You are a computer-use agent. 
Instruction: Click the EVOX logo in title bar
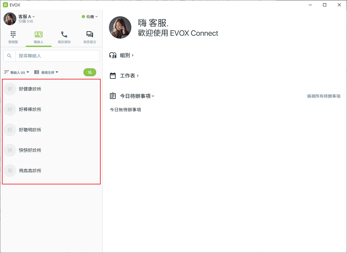(x=5, y=5)
